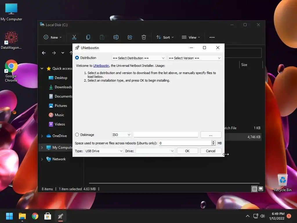Select Documents in the navigation pane

[61, 96]
